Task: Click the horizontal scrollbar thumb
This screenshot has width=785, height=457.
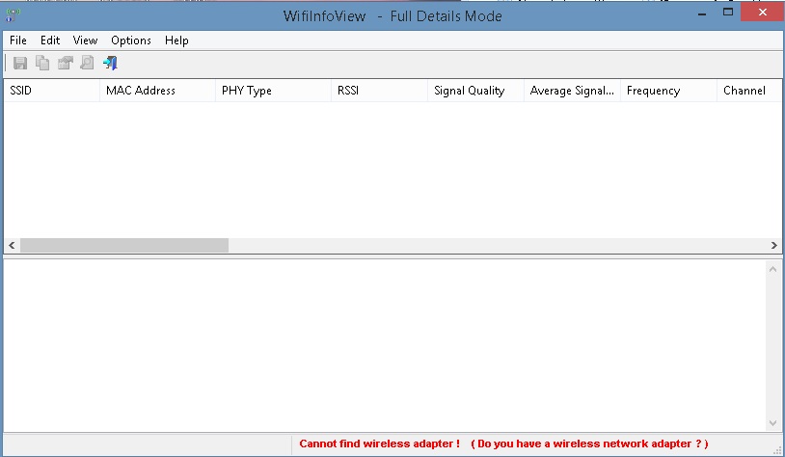Action: [x=124, y=245]
